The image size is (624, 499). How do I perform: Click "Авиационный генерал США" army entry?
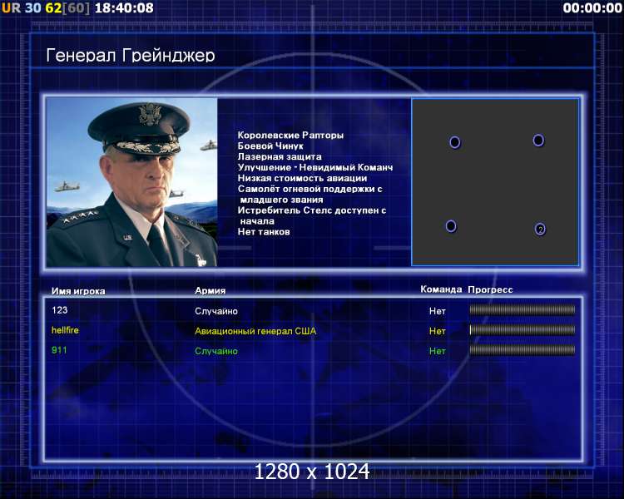click(255, 331)
